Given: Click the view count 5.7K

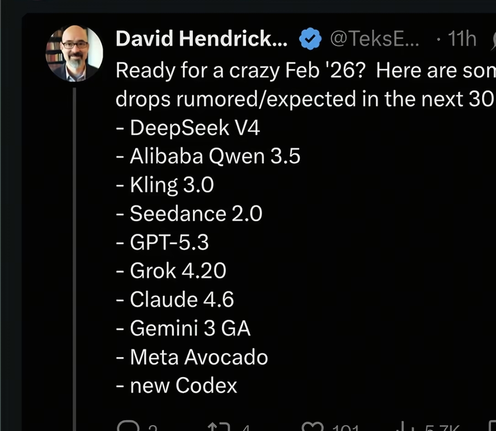Looking at the screenshot, I should pyautogui.click(x=441, y=428).
